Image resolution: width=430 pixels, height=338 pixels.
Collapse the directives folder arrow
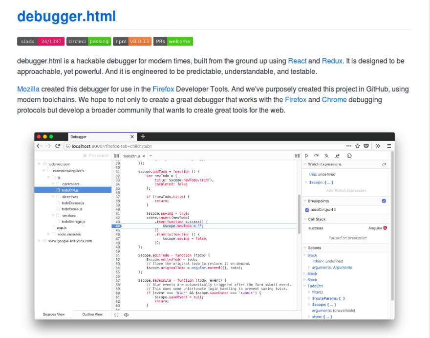tap(53, 197)
